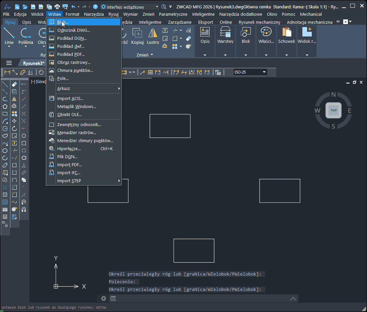This screenshot has width=367, height=312.
Task: Select the eraser tool in the side toolbar
Action: tap(14, 84)
